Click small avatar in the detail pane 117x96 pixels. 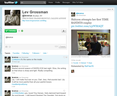[73, 14]
